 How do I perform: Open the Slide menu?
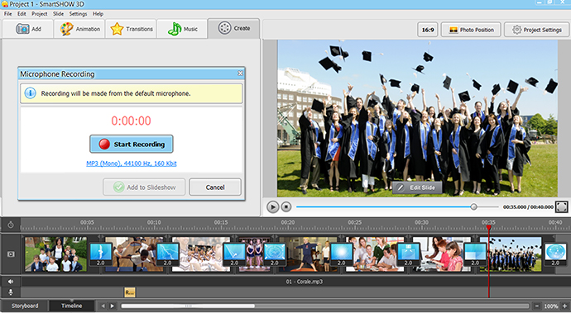(x=58, y=14)
